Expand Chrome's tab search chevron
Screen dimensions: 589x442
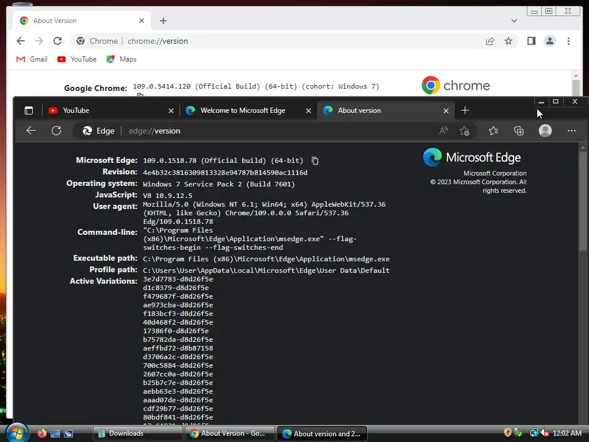coord(514,21)
